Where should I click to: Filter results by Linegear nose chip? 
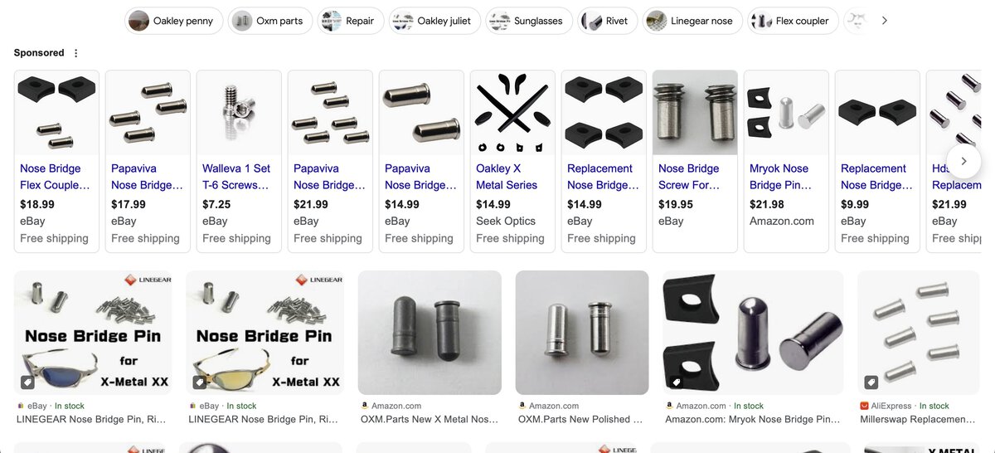click(x=692, y=21)
